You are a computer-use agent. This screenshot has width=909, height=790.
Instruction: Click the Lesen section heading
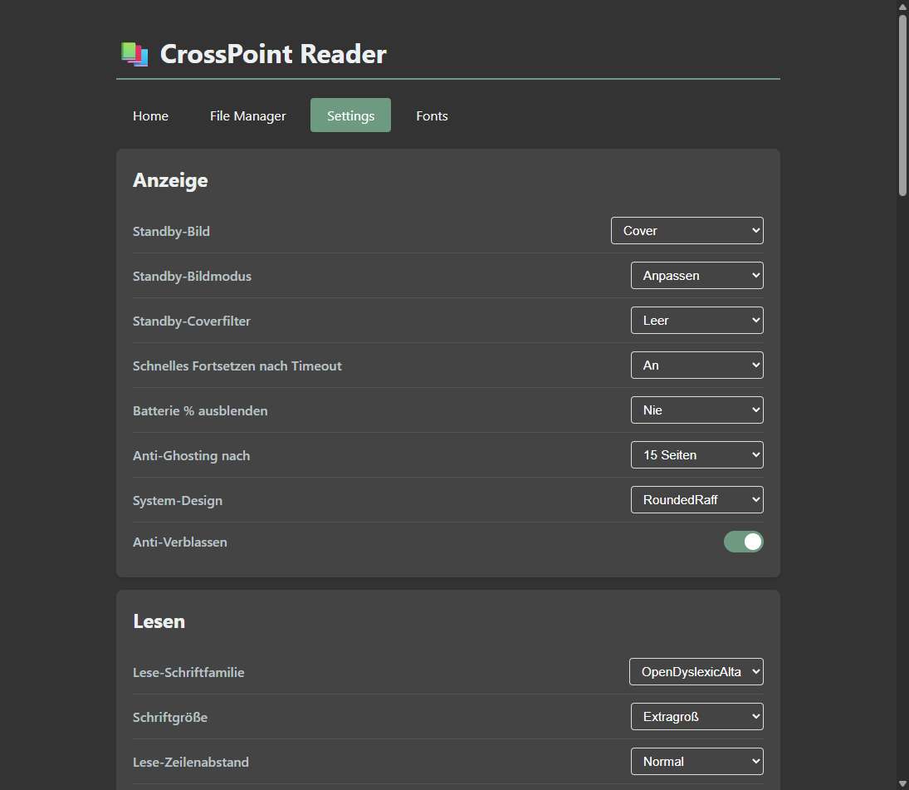pyautogui.click(x=159, y=621)
